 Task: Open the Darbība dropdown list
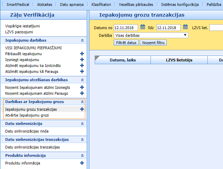click(151, 35)
